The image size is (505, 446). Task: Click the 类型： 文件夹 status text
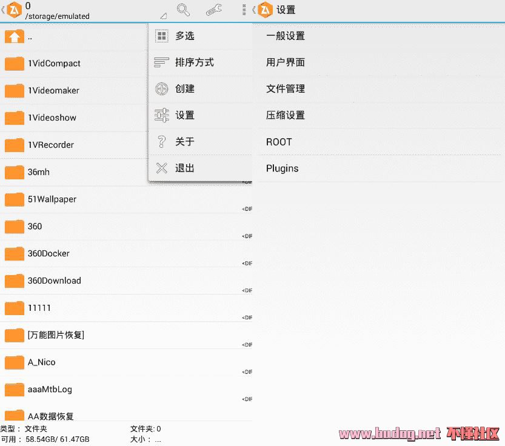[x=24, y=428]
